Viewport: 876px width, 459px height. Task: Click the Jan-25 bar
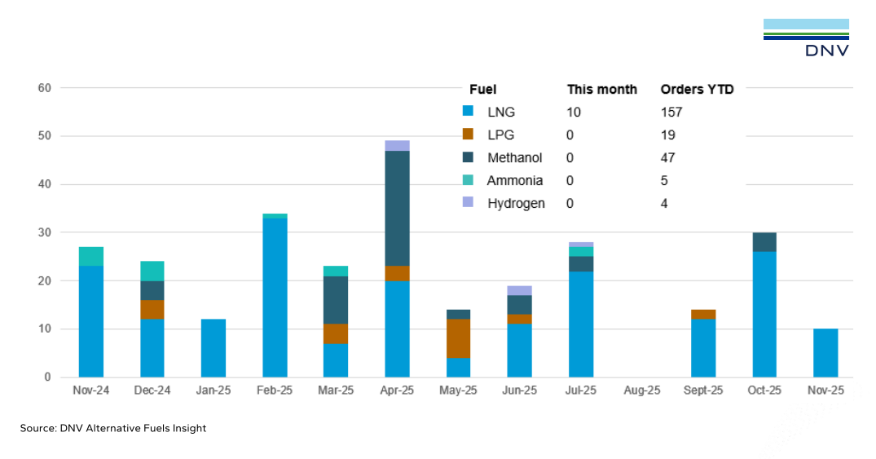tap(213, 348)
